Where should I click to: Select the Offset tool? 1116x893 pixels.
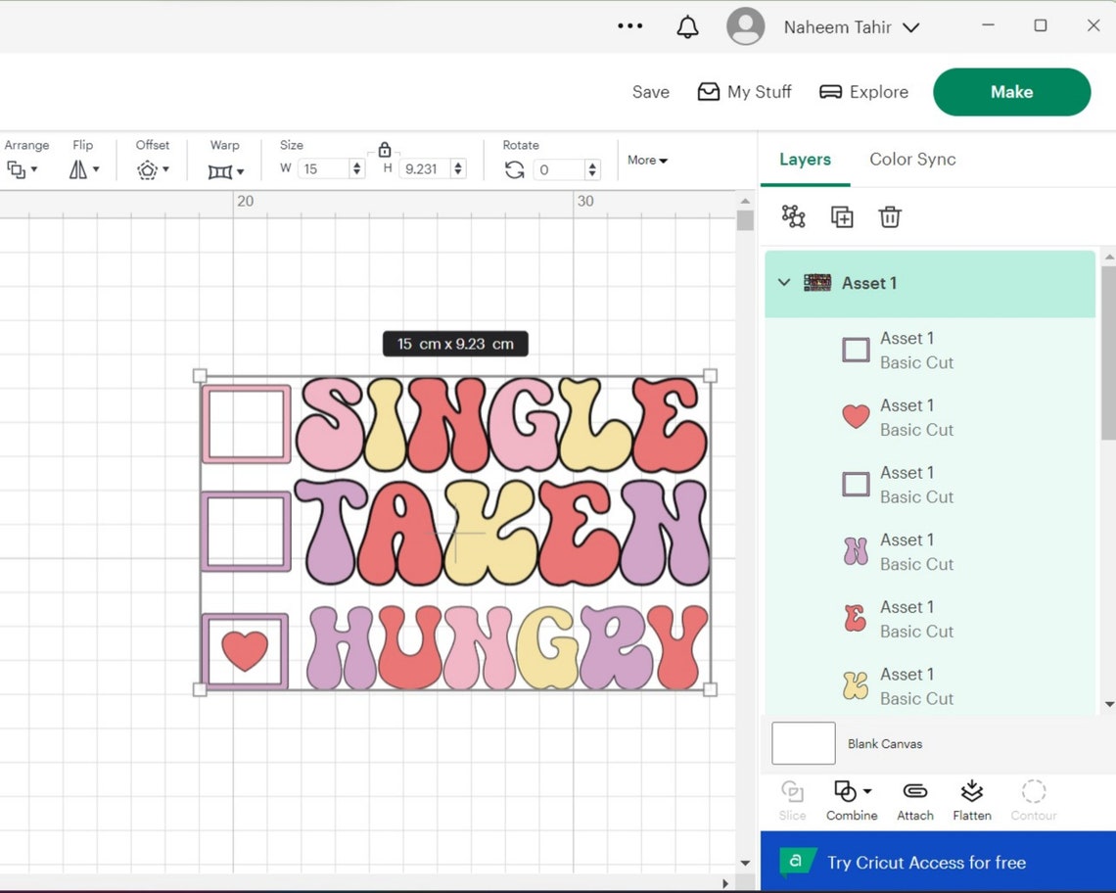151,169
